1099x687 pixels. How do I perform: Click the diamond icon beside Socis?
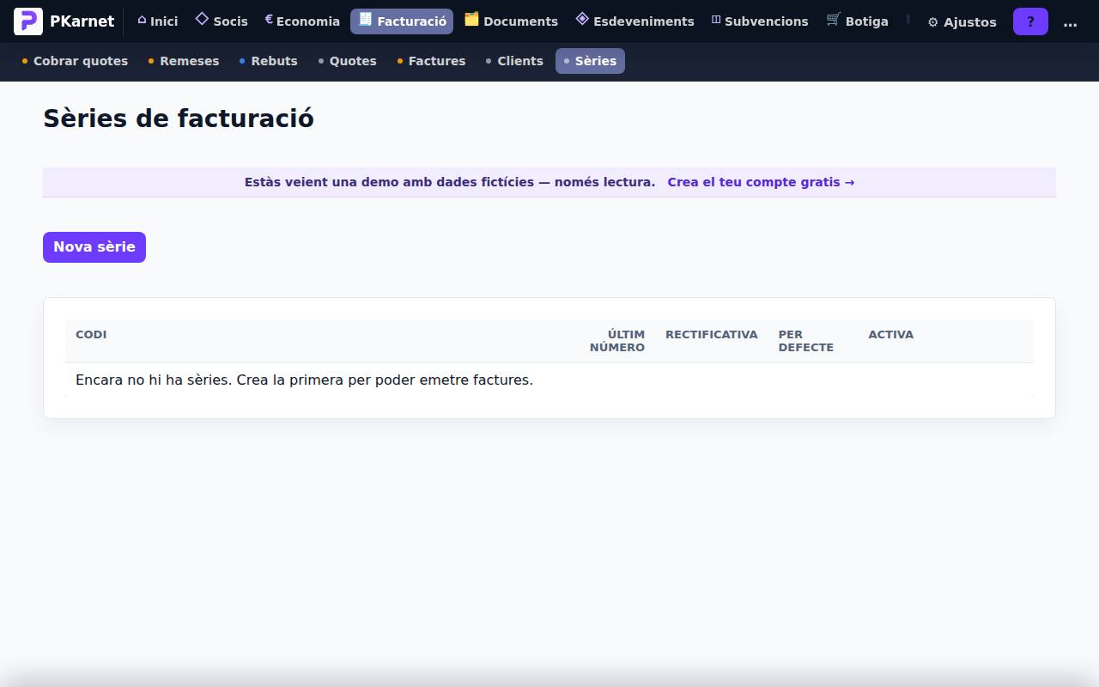tap(202, 19)
